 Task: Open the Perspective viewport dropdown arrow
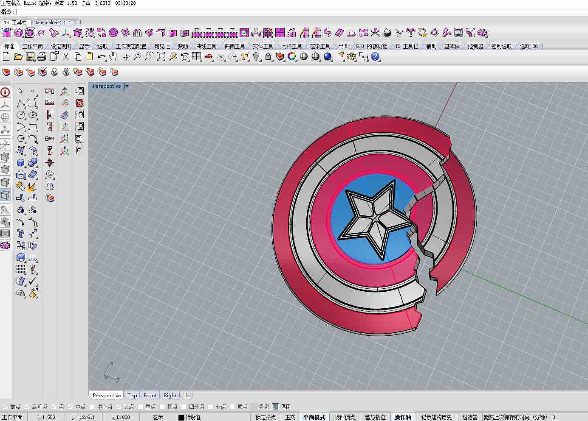(127, 86)
